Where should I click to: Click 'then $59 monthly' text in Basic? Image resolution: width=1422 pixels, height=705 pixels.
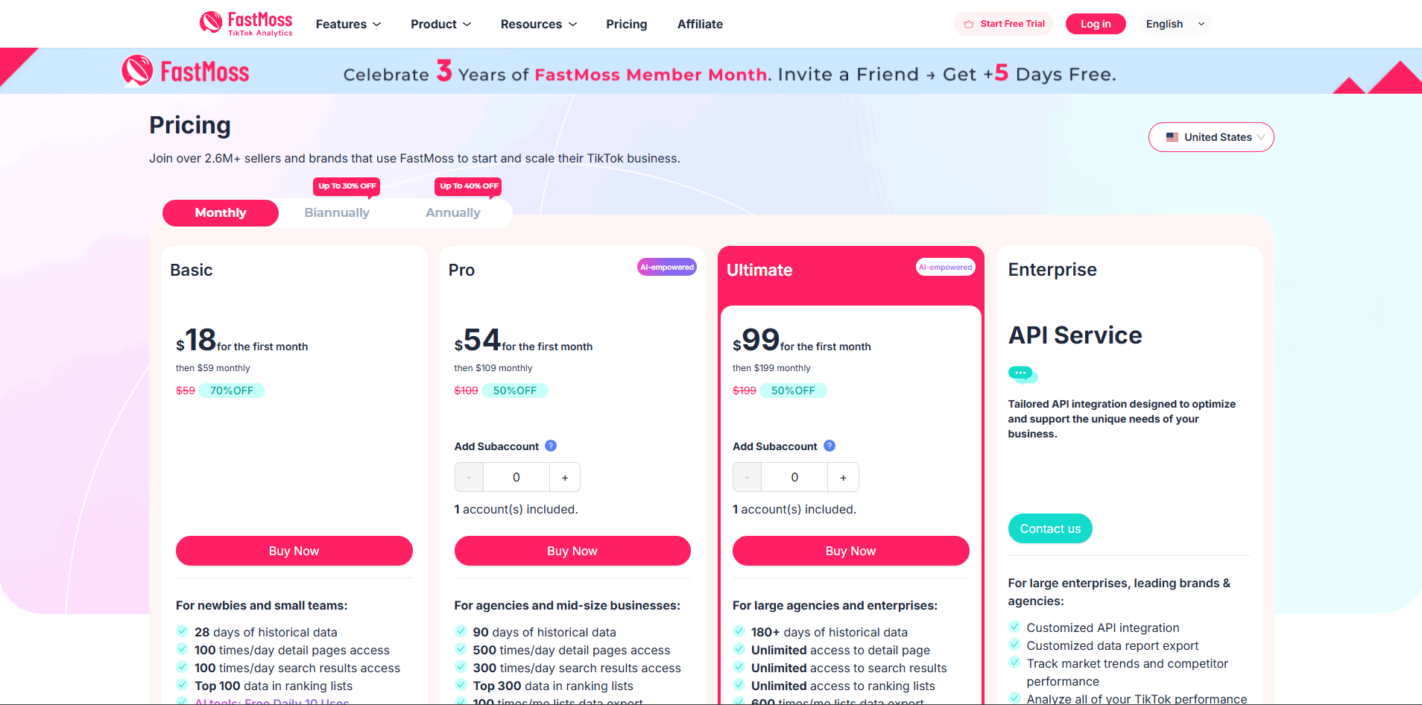point(213,368)
